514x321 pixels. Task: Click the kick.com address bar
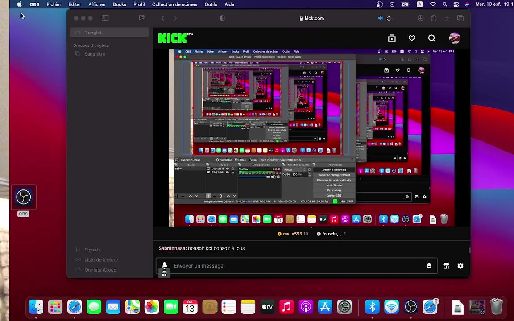312,18
